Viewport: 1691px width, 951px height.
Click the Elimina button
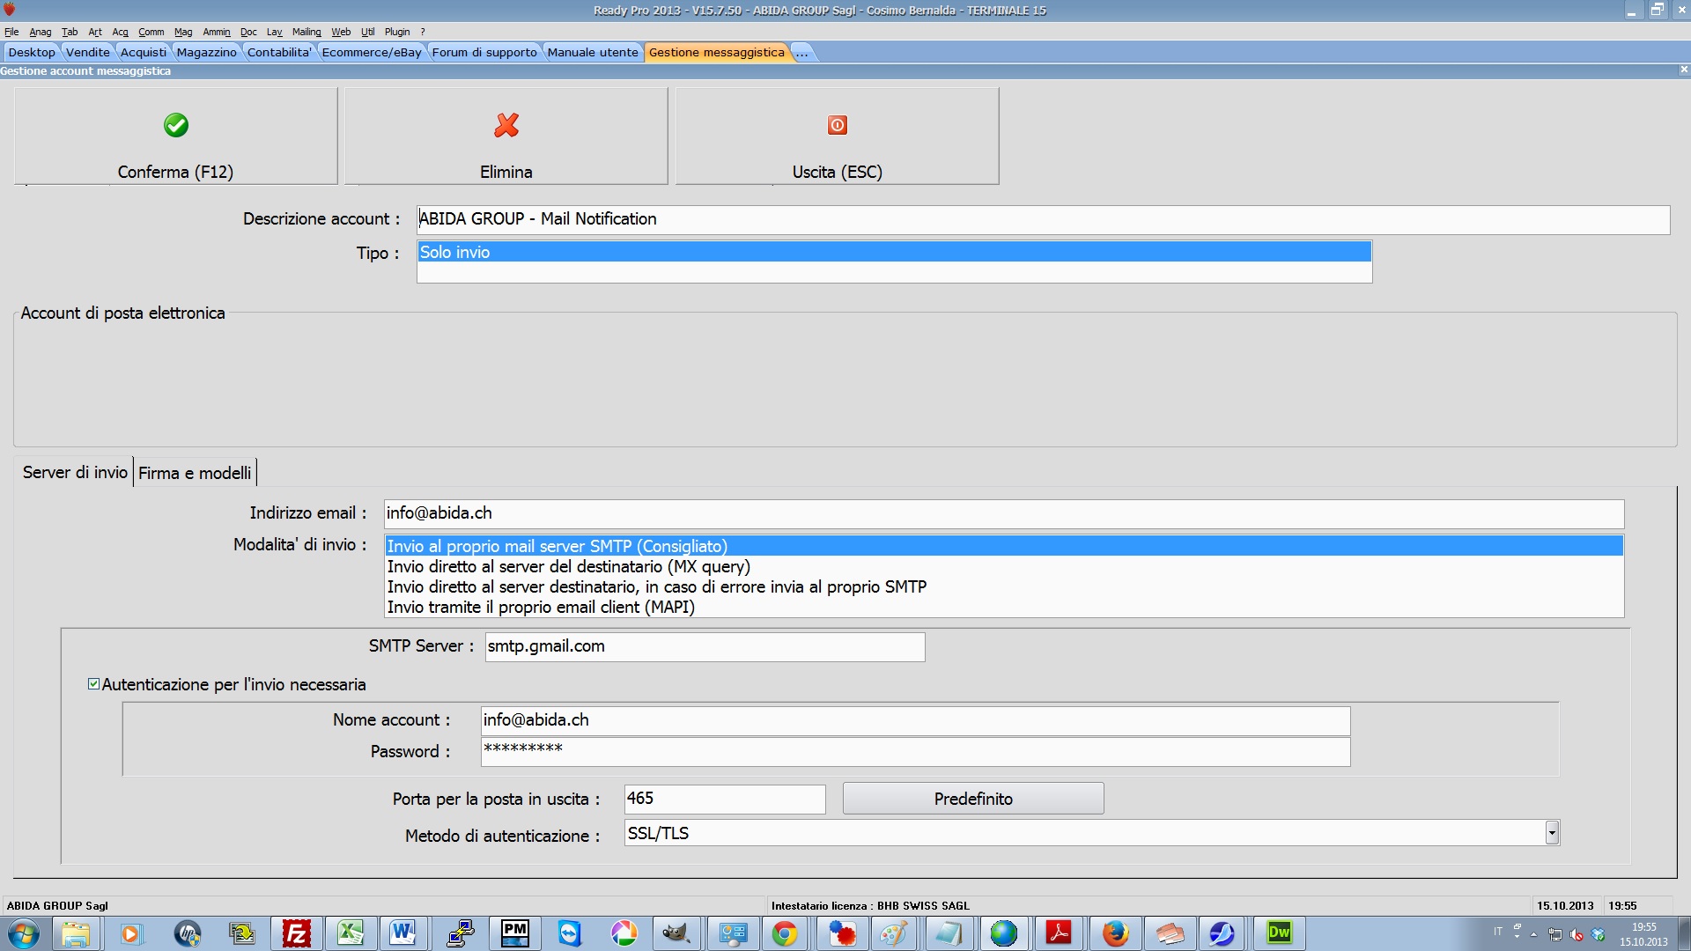(506, 136)
